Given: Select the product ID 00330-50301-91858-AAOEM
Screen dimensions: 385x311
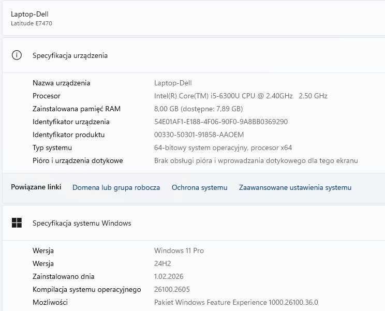Looking at the screenshot, I should 199,135.
